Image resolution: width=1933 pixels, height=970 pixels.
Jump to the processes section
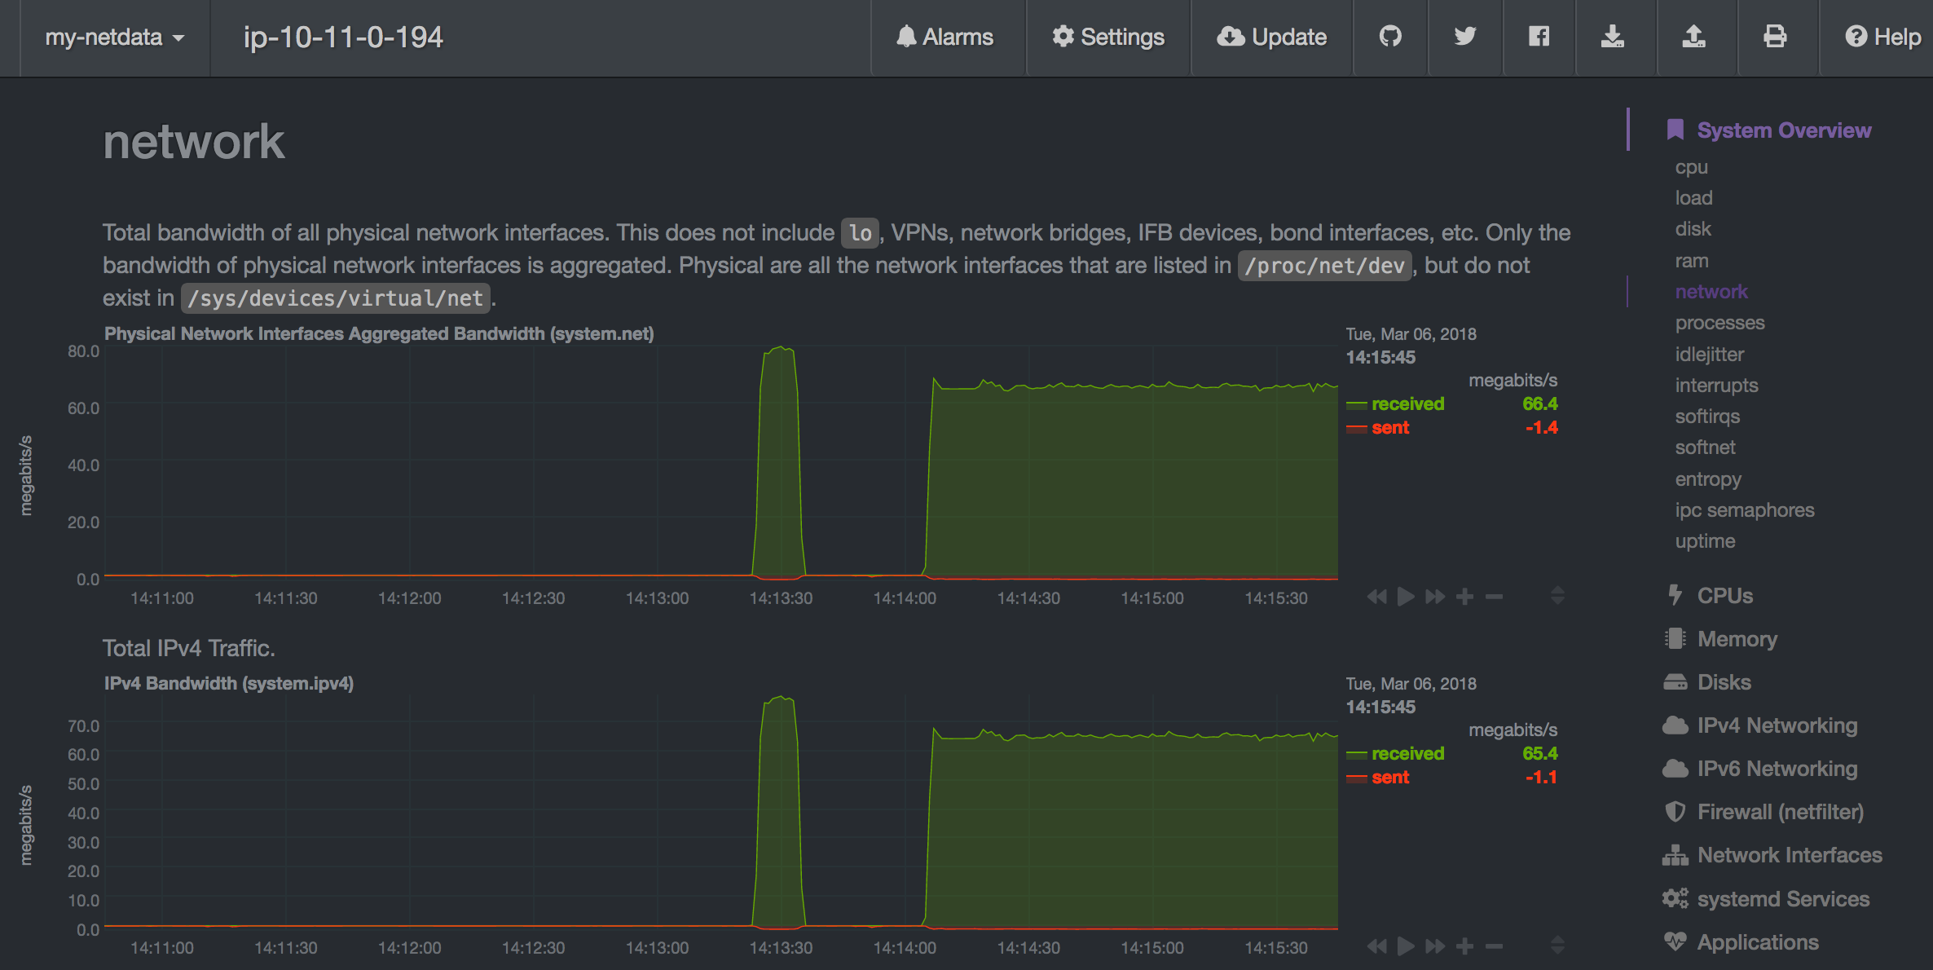[1719, 323]
